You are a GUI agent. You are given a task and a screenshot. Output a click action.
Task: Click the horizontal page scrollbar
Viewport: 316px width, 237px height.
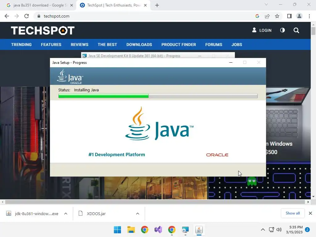pos(155,202)
